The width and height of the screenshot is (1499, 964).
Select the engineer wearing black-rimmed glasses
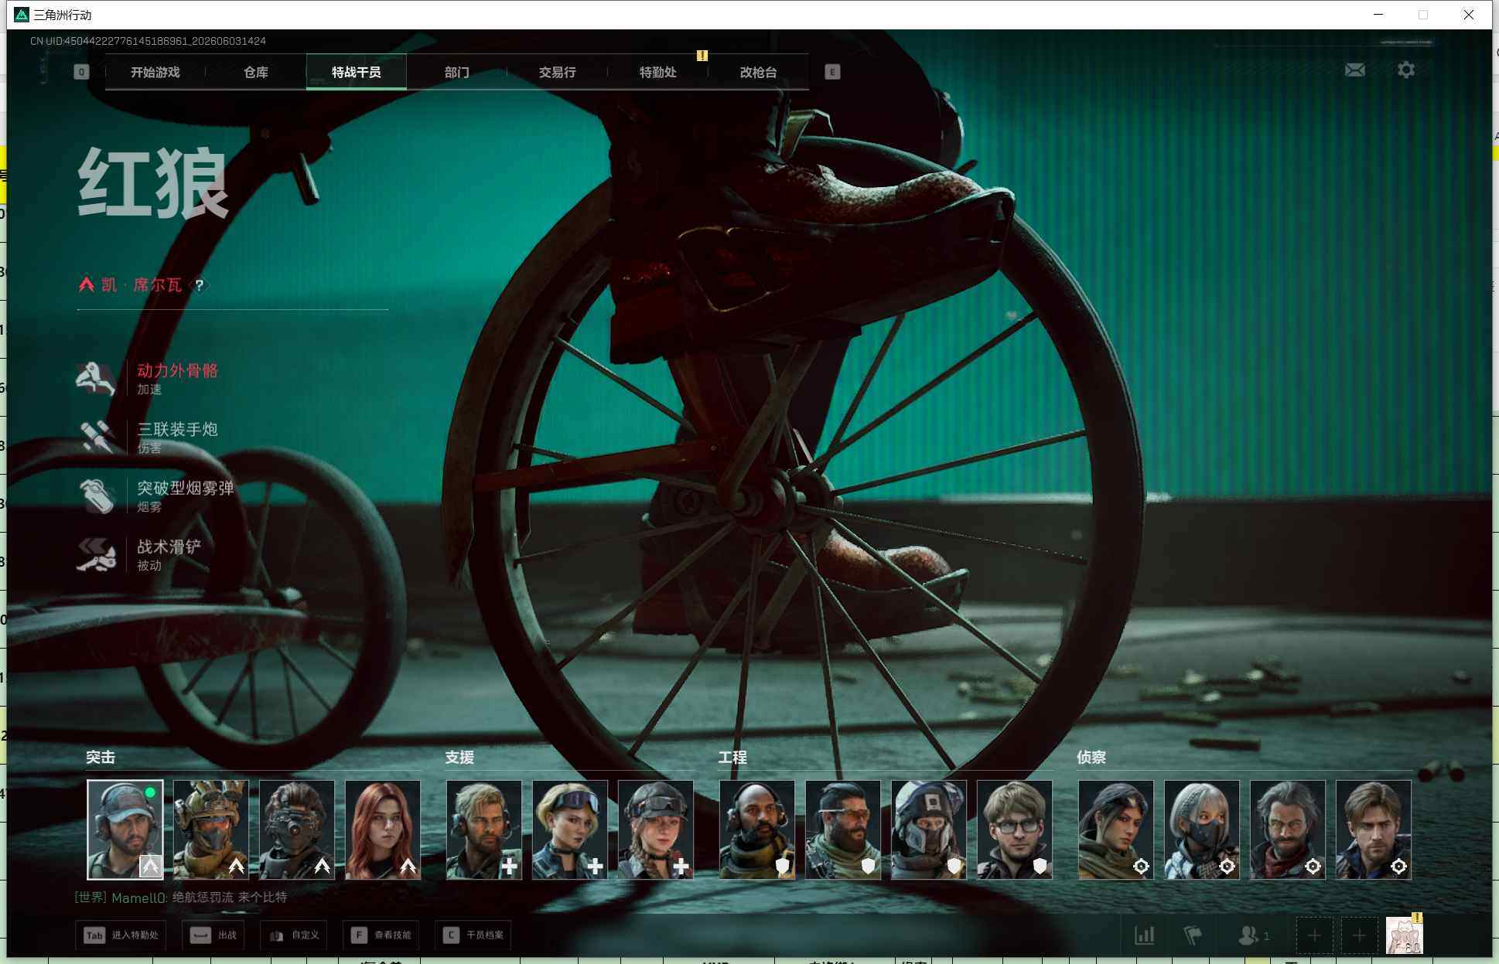tap(1015, 829)
